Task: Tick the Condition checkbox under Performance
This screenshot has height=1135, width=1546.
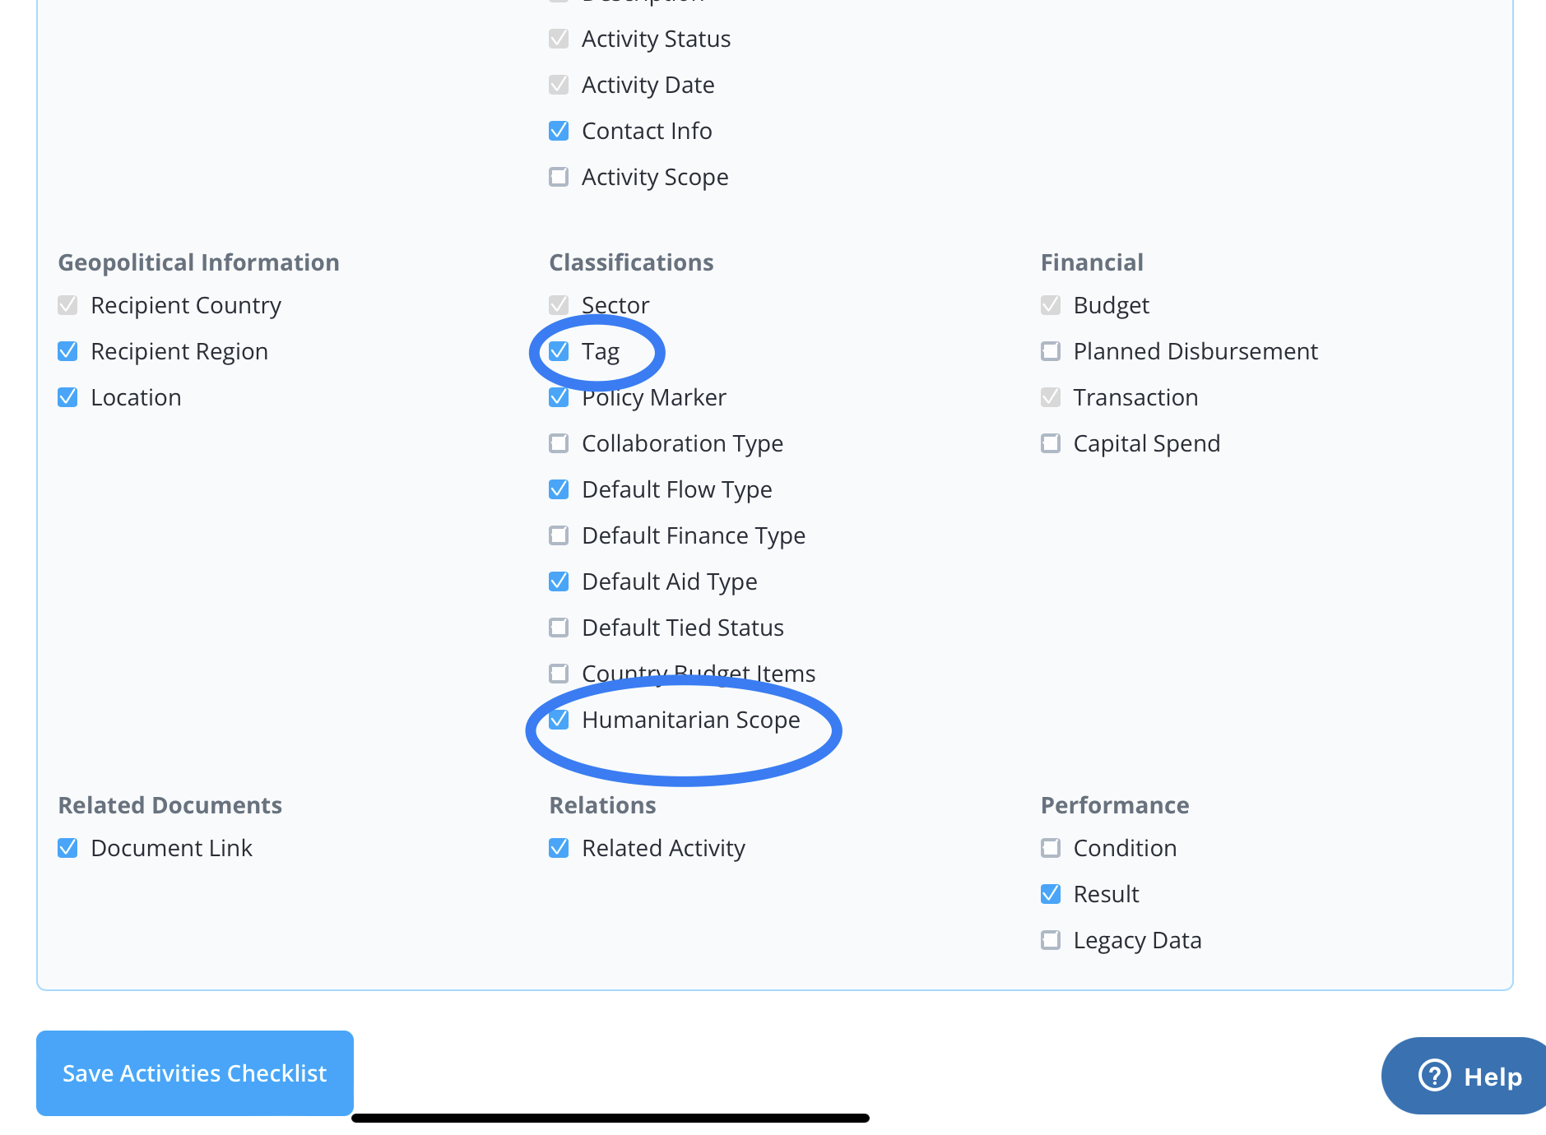Action: tap(1051, 848)
